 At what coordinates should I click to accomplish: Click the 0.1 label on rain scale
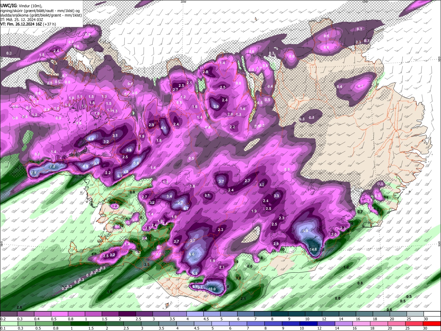click(2, 328)
